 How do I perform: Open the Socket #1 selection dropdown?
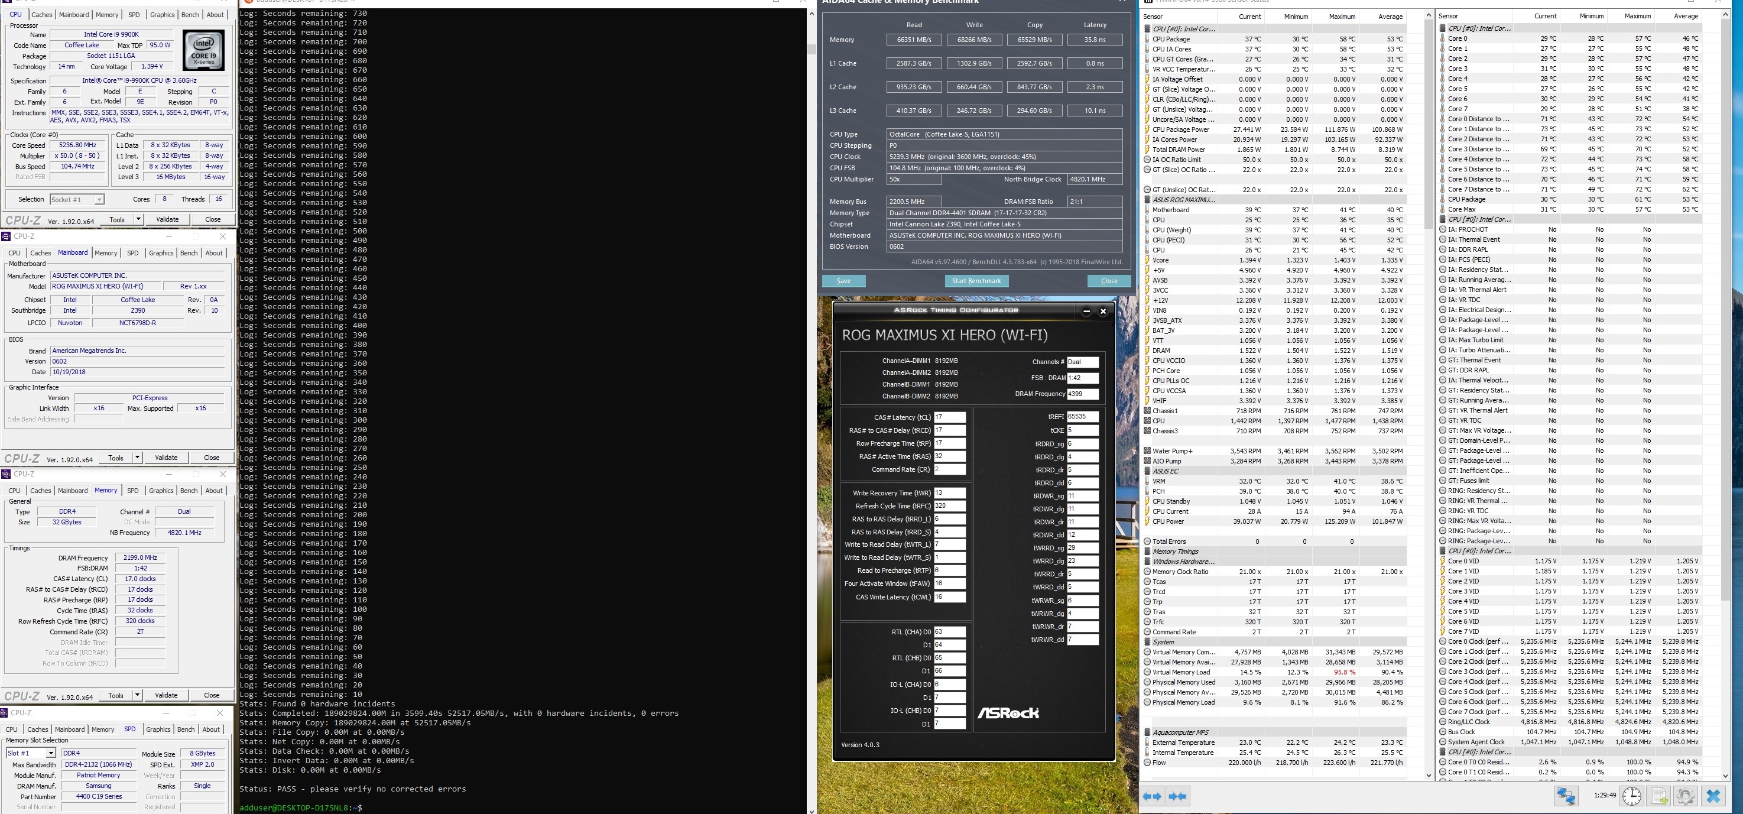coord(99,200)
